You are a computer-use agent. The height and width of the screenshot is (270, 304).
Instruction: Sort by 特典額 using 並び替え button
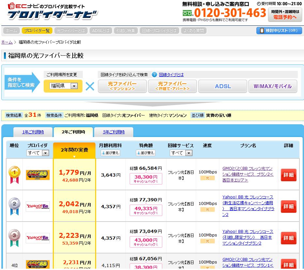click(x=146, y=153)
